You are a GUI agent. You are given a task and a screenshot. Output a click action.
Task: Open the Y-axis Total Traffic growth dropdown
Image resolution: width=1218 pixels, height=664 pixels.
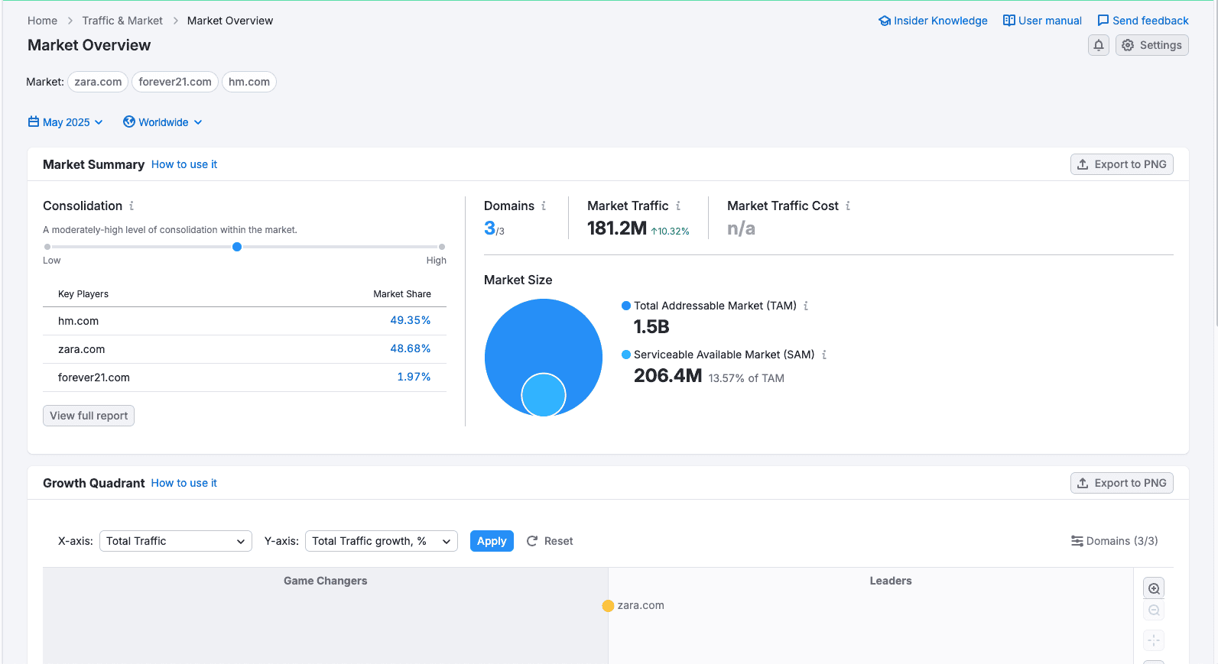382,541
